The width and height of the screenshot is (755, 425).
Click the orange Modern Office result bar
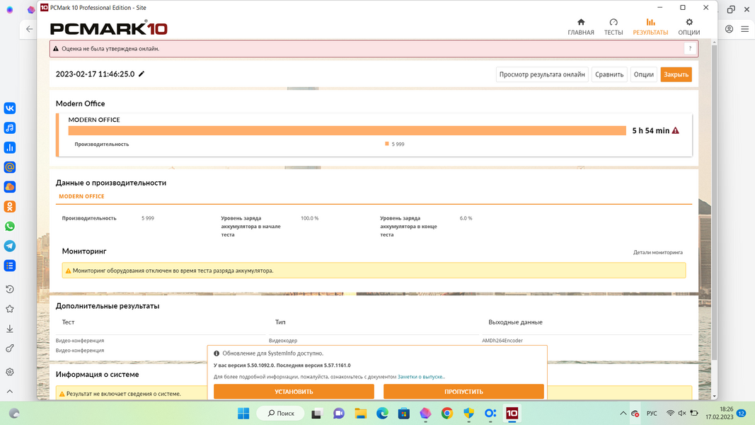(347, 131)
